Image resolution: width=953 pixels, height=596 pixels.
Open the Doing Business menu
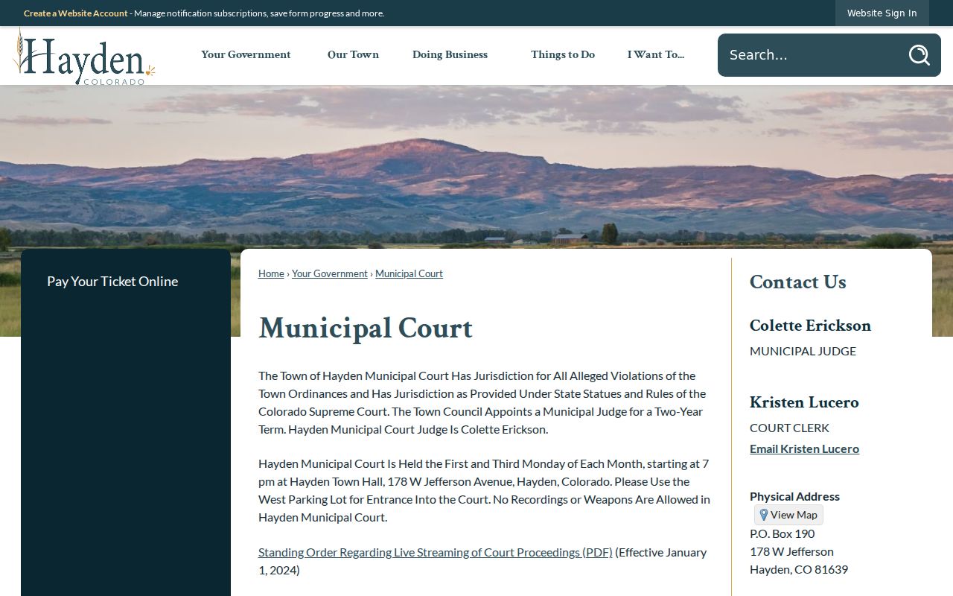(450, 54)
